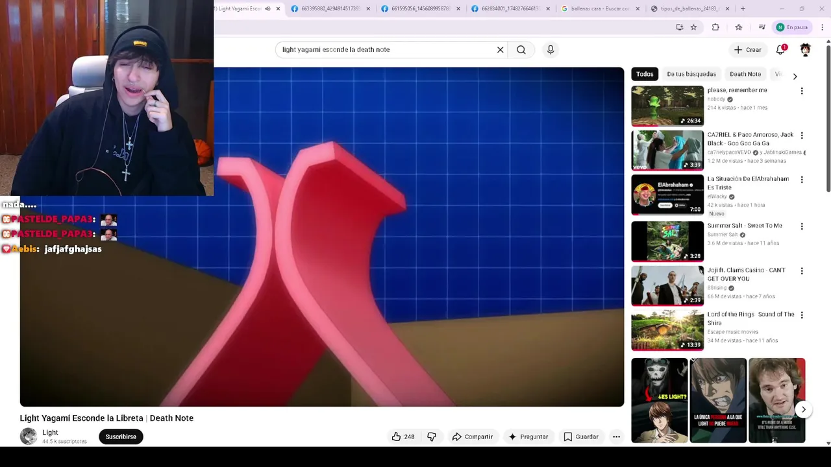The height and width of the screenshot is (467, 831).
Task: Mute the Light Yagami tab audio icon
Action: (x=267, y=8)
